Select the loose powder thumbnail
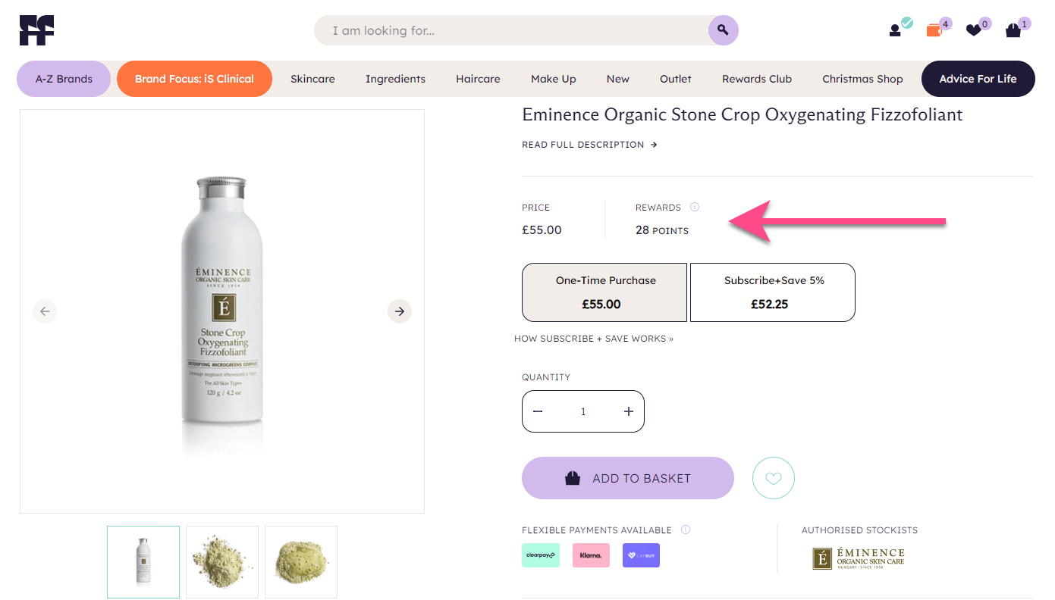Viewport: 1055px width, 600px height. [221, 561]
